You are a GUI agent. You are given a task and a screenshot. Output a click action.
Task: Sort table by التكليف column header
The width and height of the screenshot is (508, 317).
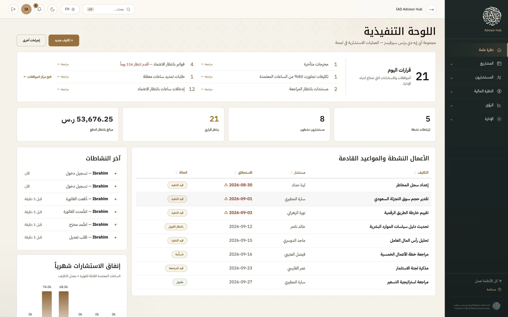tap(421, 173)
